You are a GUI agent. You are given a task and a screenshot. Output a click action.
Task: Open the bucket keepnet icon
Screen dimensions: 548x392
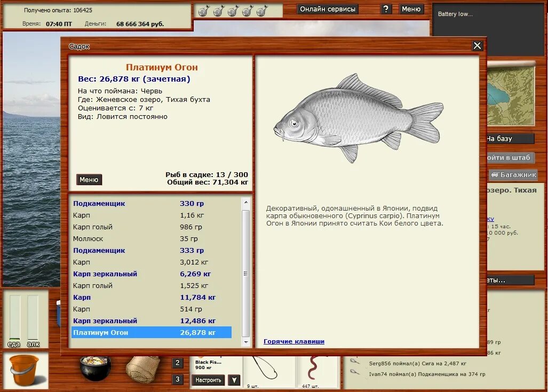click(x=26, y=371)
